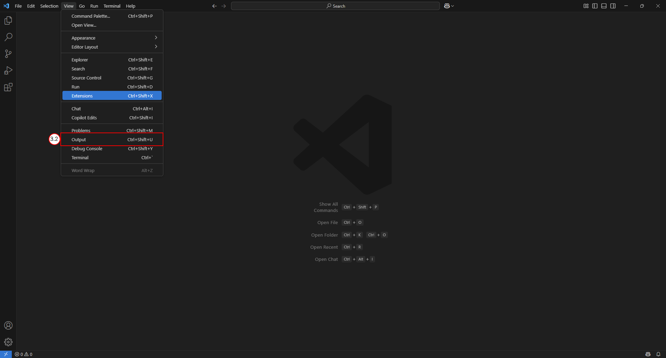The image size is (666, 358).
Task: Select Run in the View dropdown
Action: click(x=112, y=87)
